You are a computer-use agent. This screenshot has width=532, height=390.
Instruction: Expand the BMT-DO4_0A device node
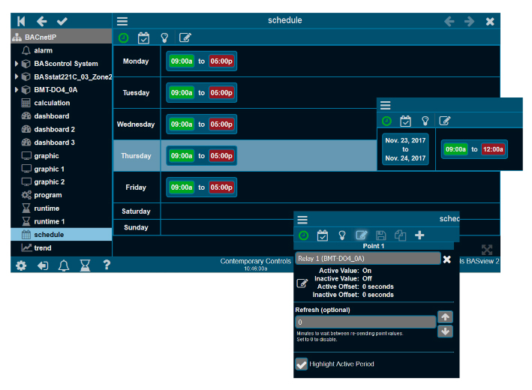click(17, 90)
